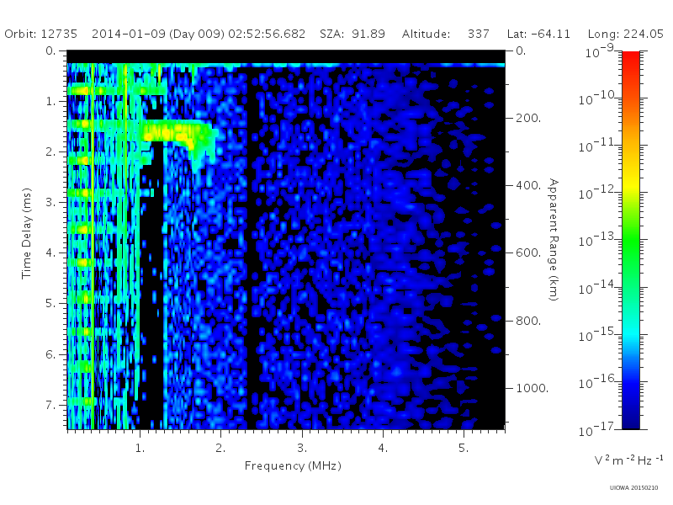This screenshot has width=673, height=505.
Task: Click the color bar legend
Action: [x=630, y=240]
